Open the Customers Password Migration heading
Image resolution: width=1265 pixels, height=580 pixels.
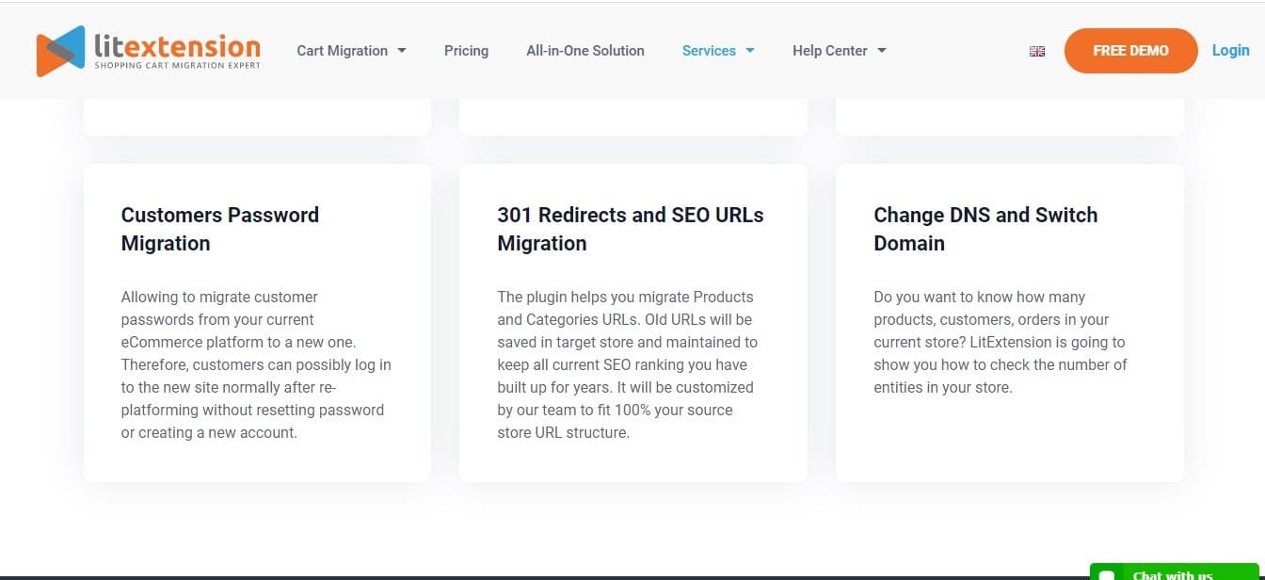pyautogui.click(x=220, y=229)
